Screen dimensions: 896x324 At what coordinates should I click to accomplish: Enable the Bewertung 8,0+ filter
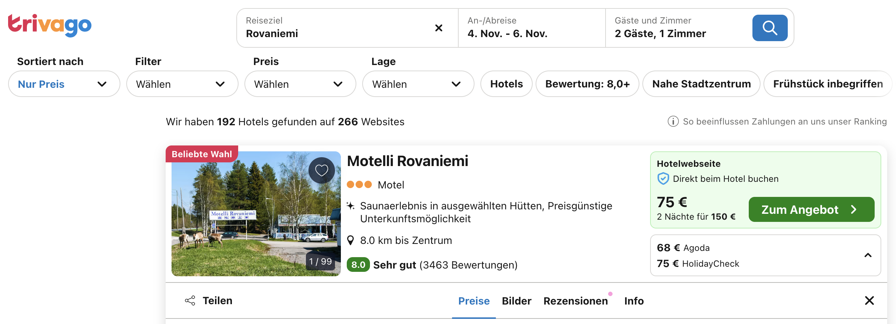point(587,84)
